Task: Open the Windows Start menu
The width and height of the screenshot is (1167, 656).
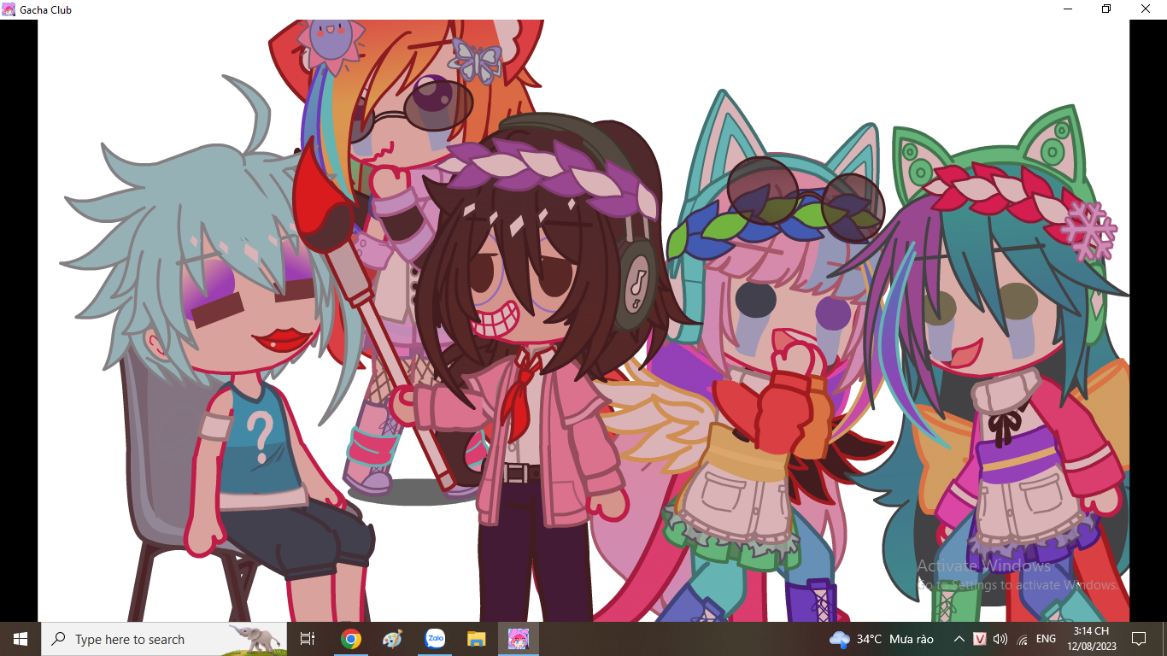Action: pos(21,639)
